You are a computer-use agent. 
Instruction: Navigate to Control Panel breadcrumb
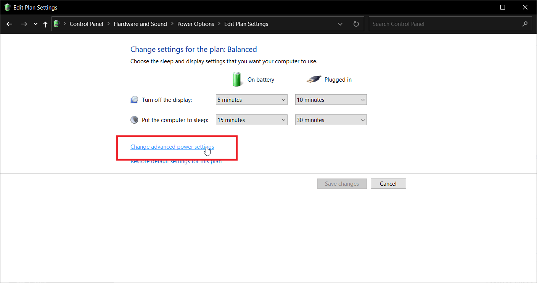[86, 24]
